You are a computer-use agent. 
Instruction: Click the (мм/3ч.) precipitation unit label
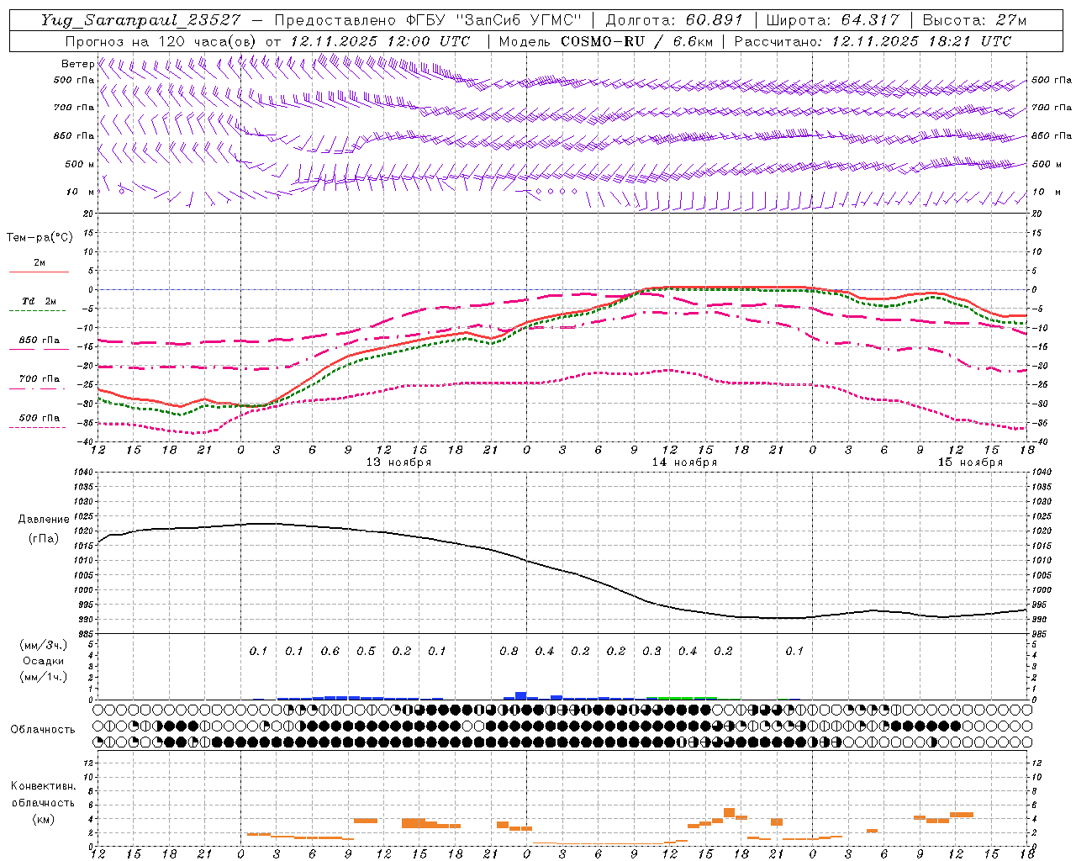coord(44,645)
